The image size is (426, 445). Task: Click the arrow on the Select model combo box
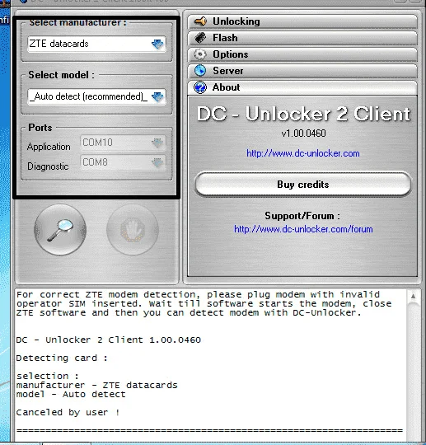click(x=157, y=96)
